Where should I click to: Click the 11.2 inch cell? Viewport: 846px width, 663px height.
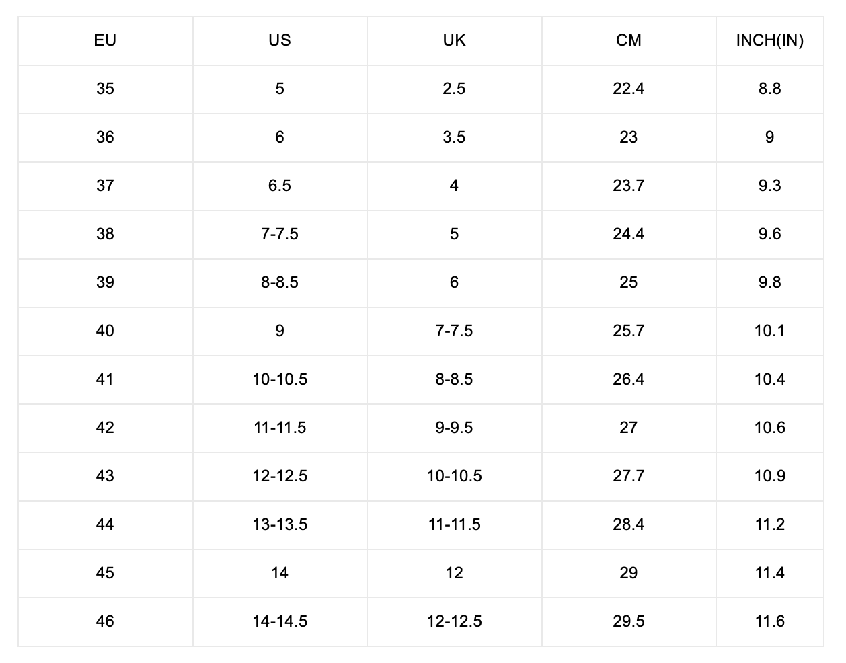(769, 524)
